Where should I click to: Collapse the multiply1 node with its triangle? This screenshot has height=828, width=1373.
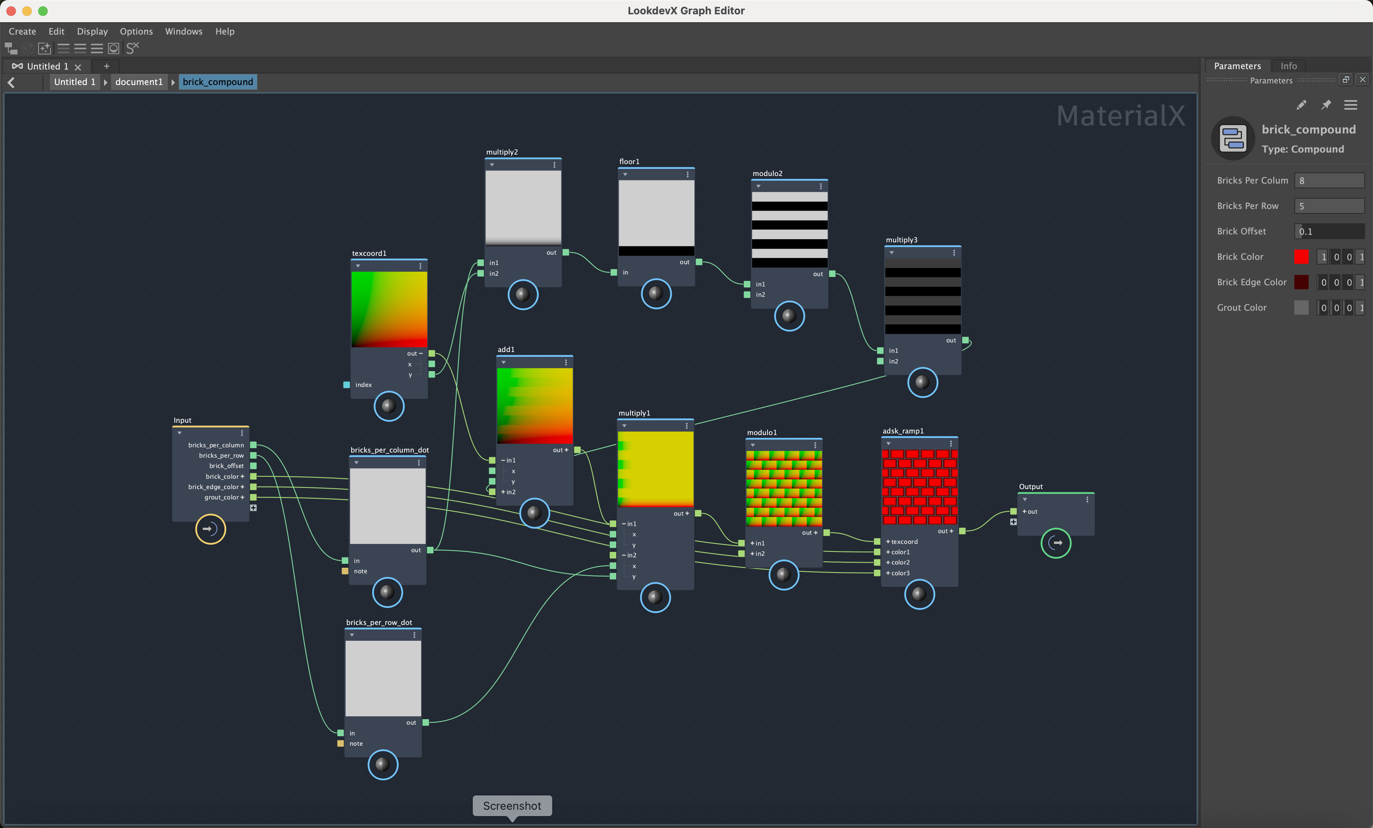point(624,426)
